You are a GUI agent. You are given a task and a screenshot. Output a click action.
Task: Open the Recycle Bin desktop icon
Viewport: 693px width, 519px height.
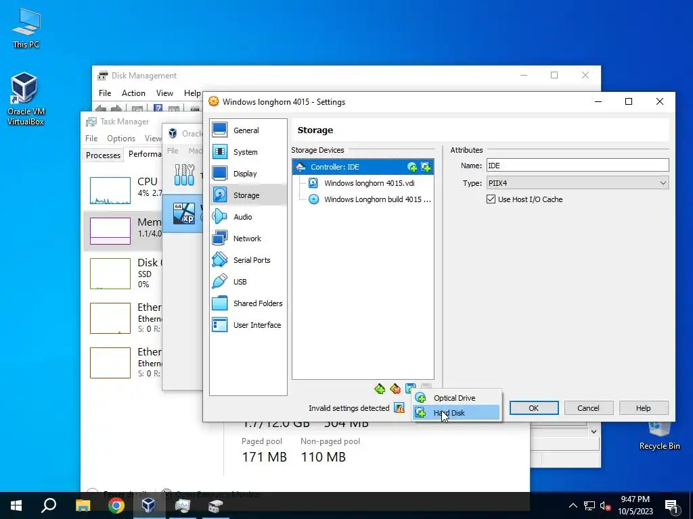click(659, 437)
